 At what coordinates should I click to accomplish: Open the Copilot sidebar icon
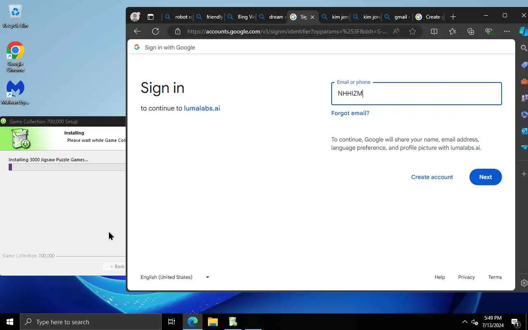(523, 31)
